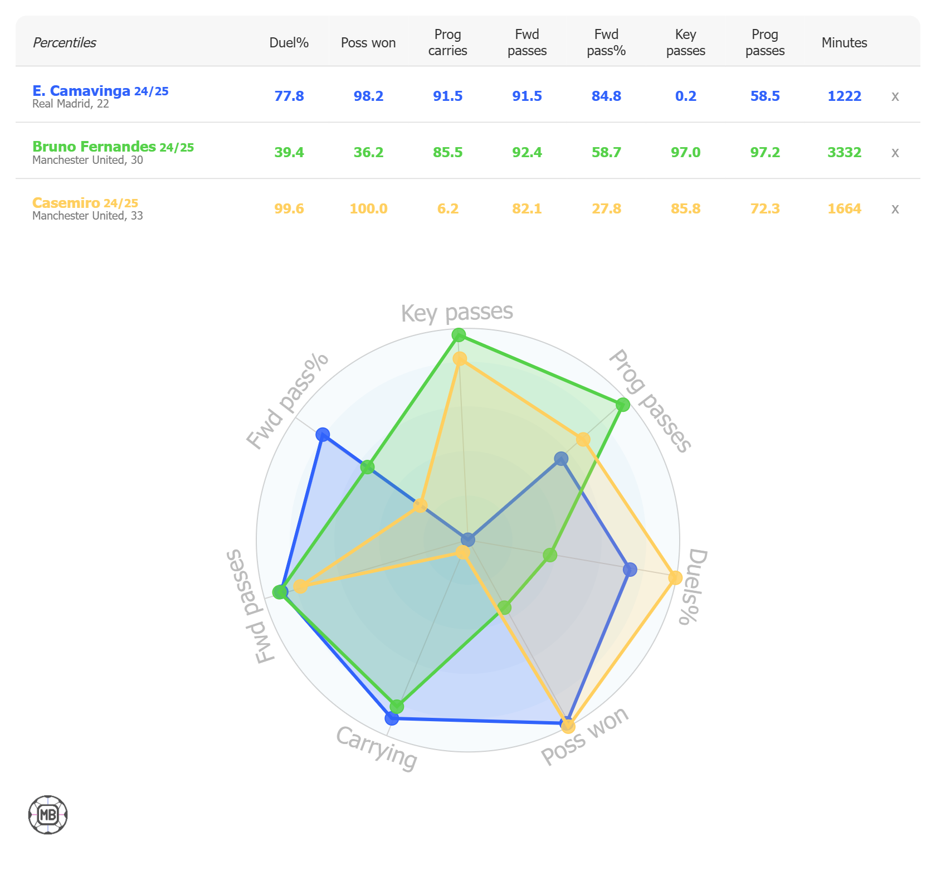The height and width of the screenshot is (875, 936).
Task: Click Bruno Fernandes' Prog carries value 85.5
Action: pyautogui.click(x=448, y=153)
